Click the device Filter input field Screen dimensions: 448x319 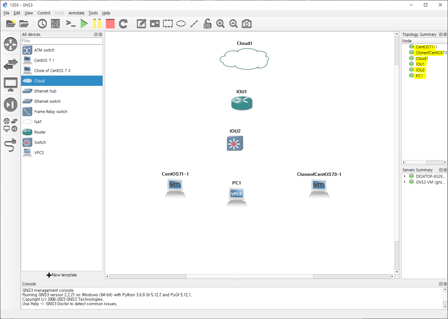click(62, 41)
